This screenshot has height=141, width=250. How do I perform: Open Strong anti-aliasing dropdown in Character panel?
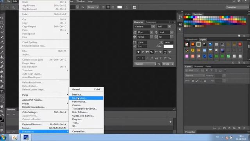[x=168, y=64]
